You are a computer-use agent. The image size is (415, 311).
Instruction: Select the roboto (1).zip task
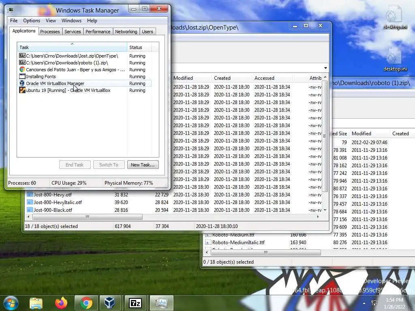(x=85, y=63)
